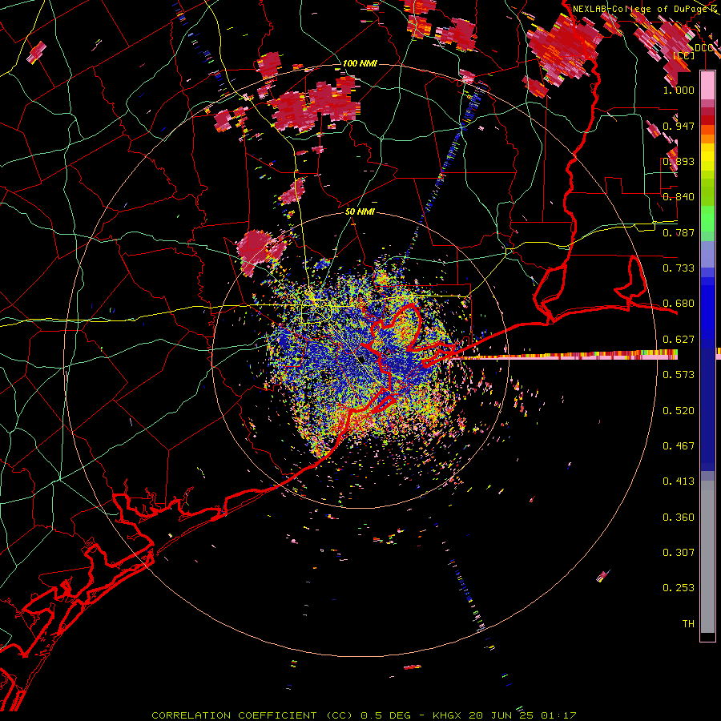Click the "TH" threshold label on the scale
This screenshot has width=721, height=721.
688,624
